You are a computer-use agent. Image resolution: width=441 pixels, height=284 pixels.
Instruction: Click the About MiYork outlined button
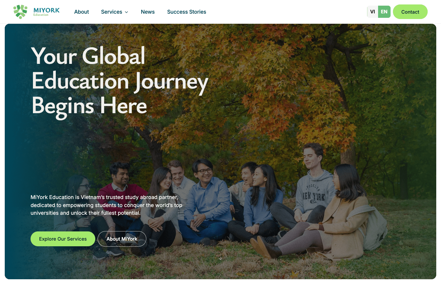click(x=122, y=239)
